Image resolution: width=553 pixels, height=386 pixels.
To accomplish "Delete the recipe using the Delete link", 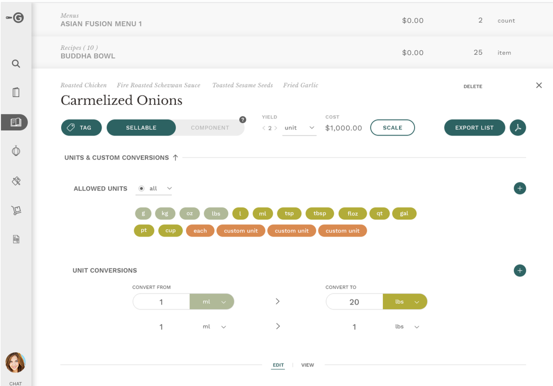I will pyautogui.click(x=473, y=87).
